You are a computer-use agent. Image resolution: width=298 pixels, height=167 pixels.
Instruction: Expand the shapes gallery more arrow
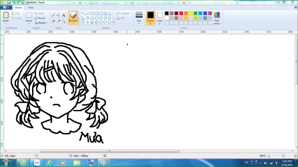(x=114, y=22)
